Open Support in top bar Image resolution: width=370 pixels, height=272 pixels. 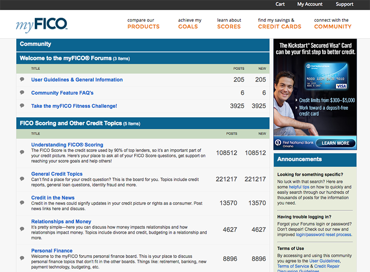tap(345, 4)
